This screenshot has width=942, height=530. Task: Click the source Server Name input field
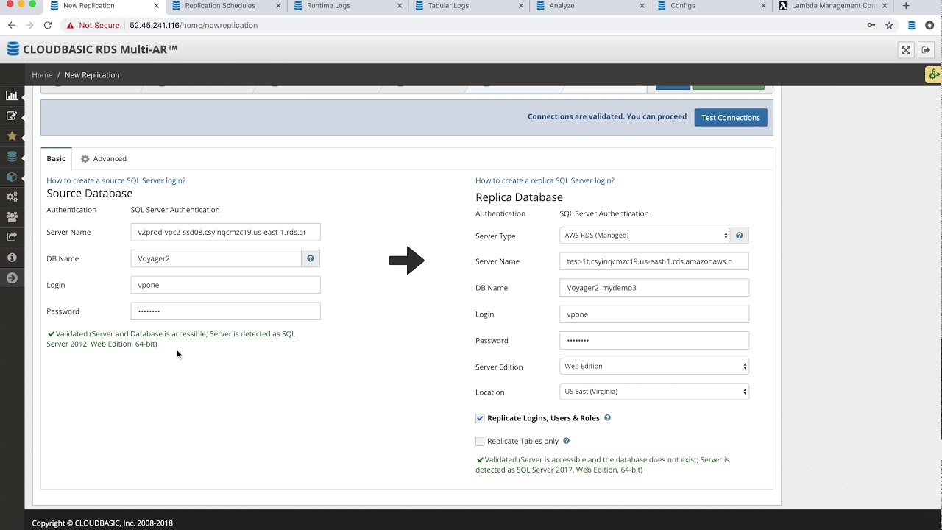point(225,232)
